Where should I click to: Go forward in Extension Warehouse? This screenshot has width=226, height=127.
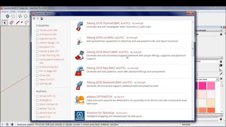click(x=38, y=18)
